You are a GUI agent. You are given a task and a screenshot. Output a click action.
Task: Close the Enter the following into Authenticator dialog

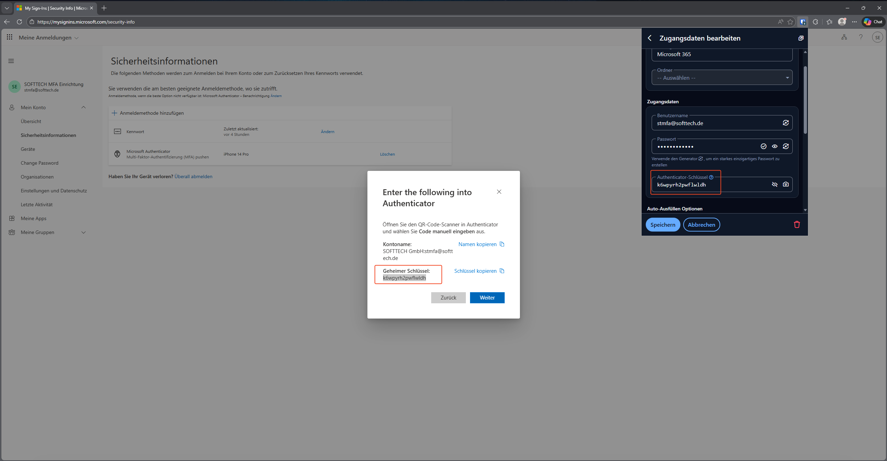[499, 192]
